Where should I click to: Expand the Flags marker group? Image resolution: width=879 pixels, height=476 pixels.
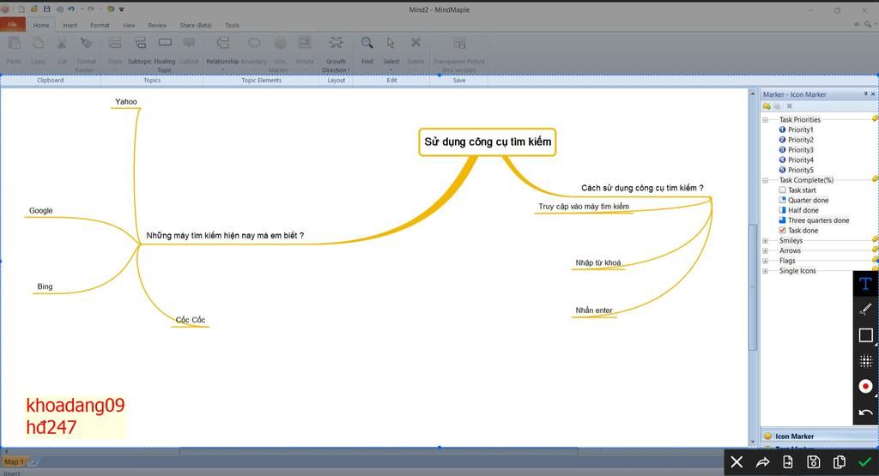click(x=765, y=261)
